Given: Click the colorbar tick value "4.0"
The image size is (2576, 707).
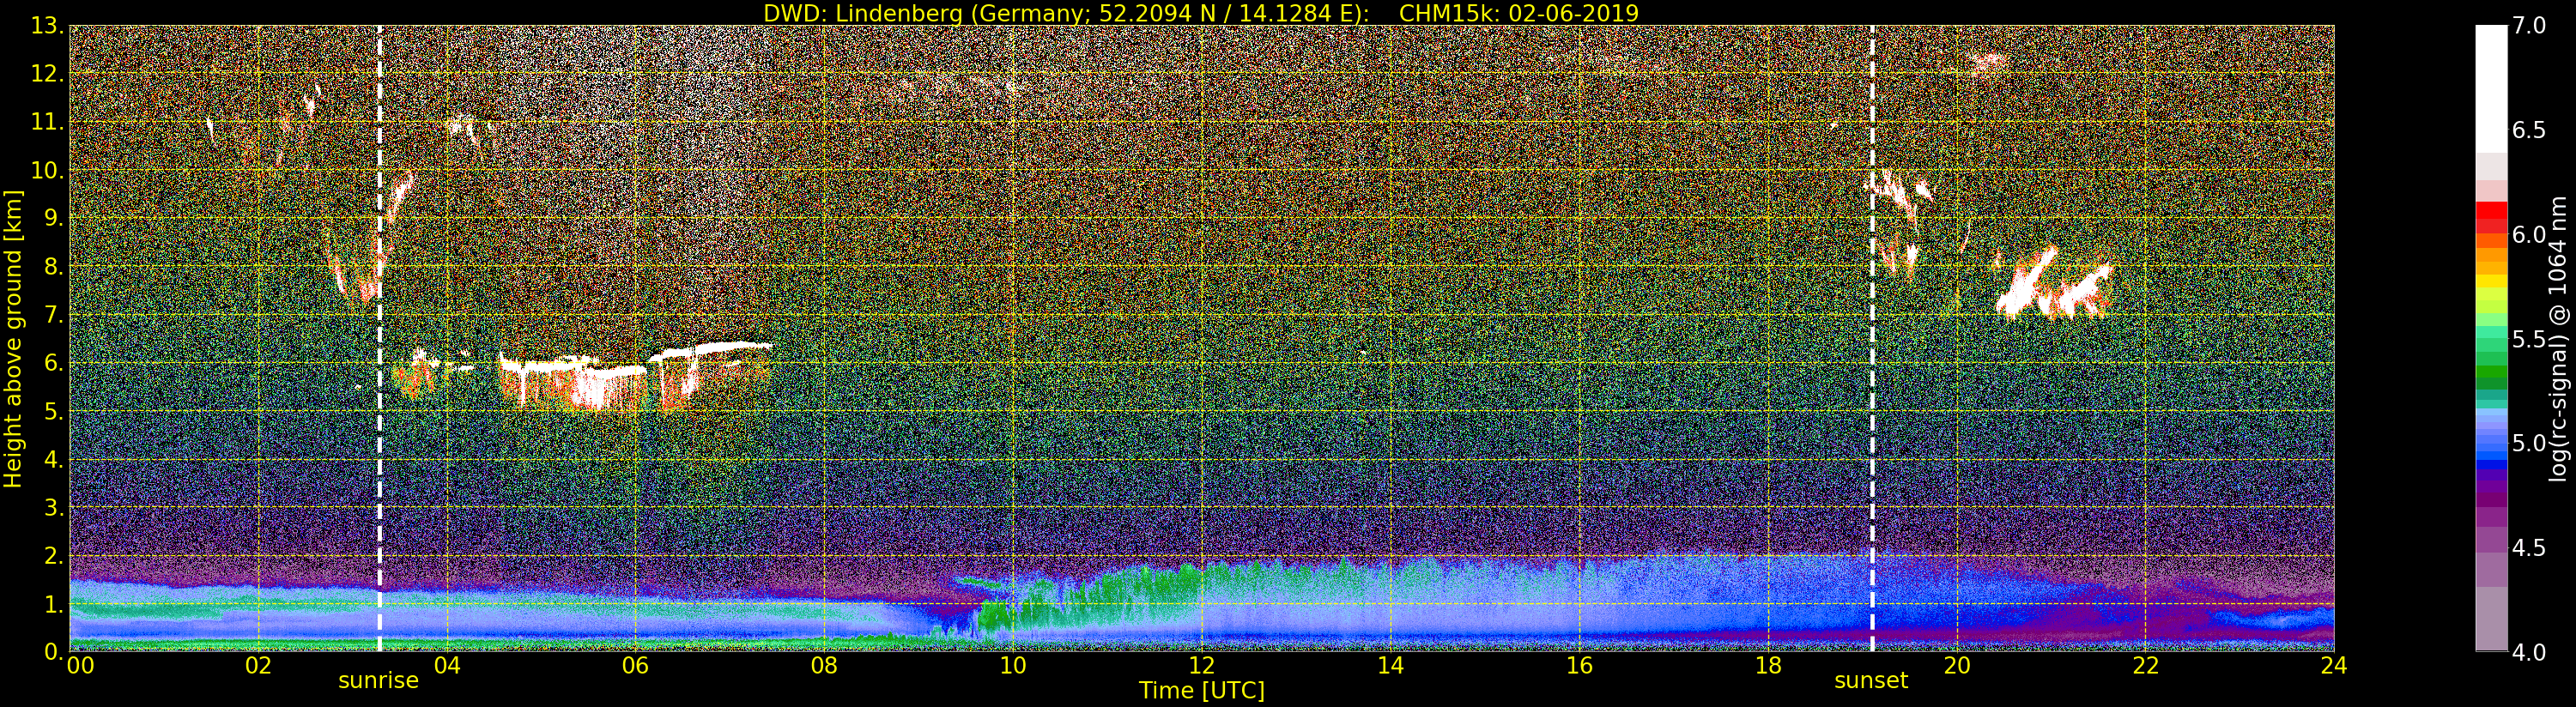Looking at the screenshot, I should point(2528,652).
